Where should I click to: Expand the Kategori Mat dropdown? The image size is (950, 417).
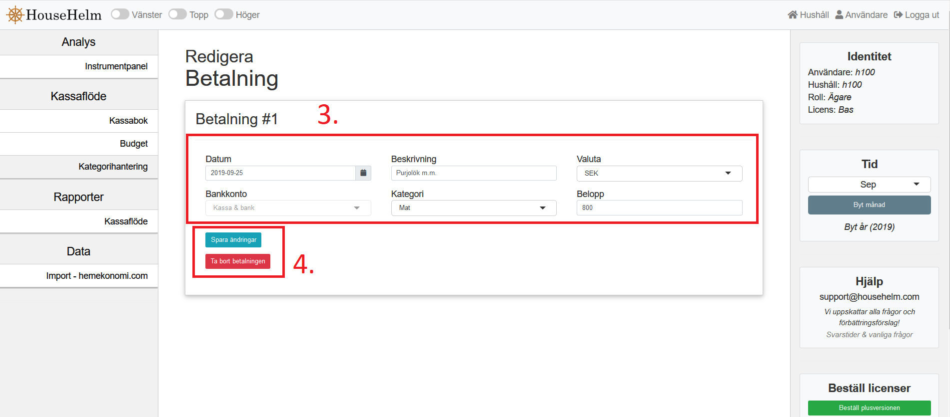(x=474, y=208)
